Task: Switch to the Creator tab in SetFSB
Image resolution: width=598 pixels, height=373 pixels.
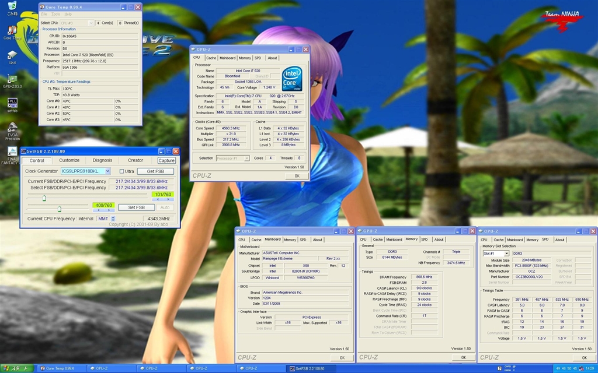Action: click(x=135, y=160)
